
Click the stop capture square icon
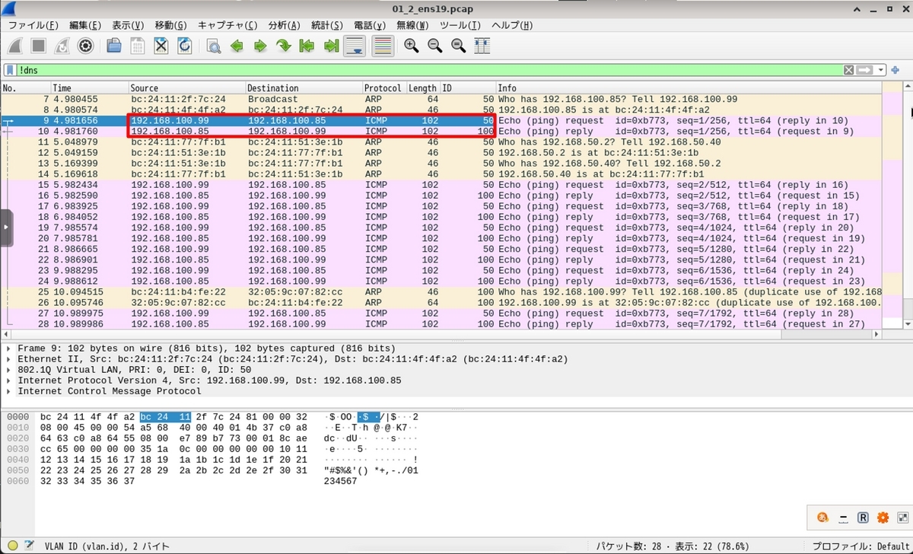[x=38, y=46]
